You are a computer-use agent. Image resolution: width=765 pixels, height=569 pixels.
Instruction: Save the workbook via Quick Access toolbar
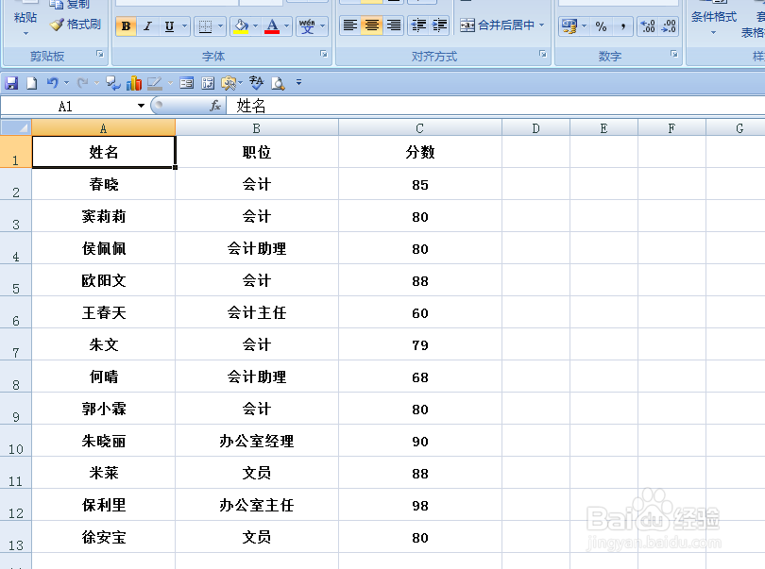pos(11,83)
